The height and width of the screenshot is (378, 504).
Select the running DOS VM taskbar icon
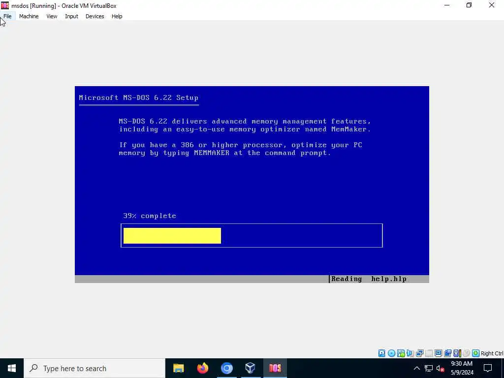[x=275, y=368]
